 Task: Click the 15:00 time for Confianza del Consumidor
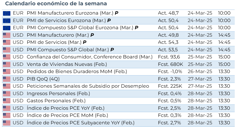click(x=224, y=57)
